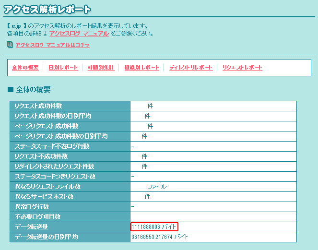Open the 時間別集計 report tab

[101, 68]
